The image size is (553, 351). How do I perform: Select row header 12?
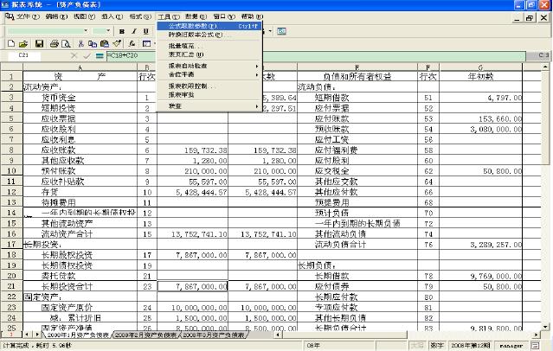click(11, 192)
